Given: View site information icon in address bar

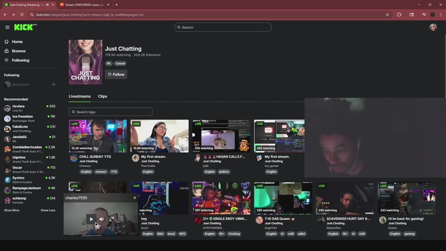Looking at the screenshot, I should click(32, 15).
